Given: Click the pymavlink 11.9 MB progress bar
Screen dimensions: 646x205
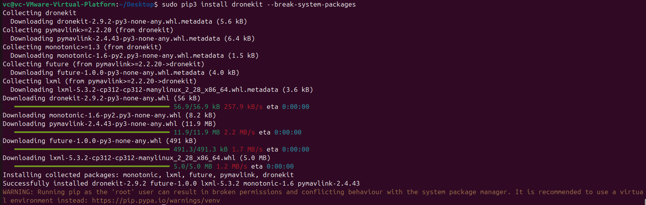Looking at the screenshot, I should 92,132.
